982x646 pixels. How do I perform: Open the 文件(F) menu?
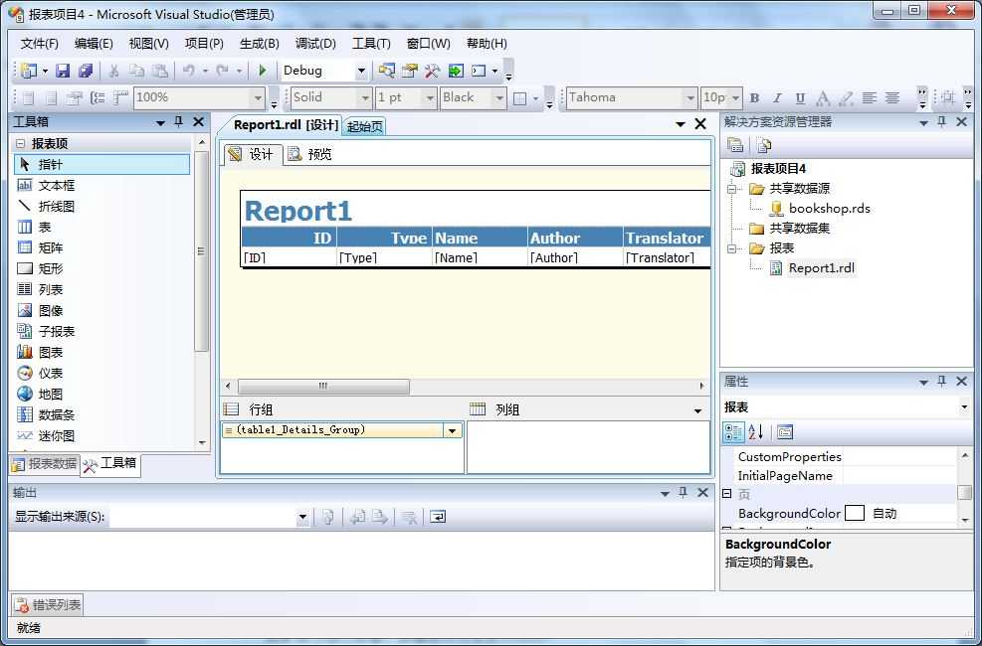[40, 43]
